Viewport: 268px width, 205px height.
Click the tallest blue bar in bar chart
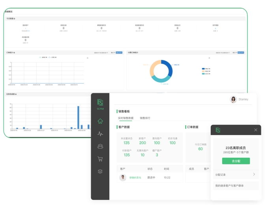[78, 117]
